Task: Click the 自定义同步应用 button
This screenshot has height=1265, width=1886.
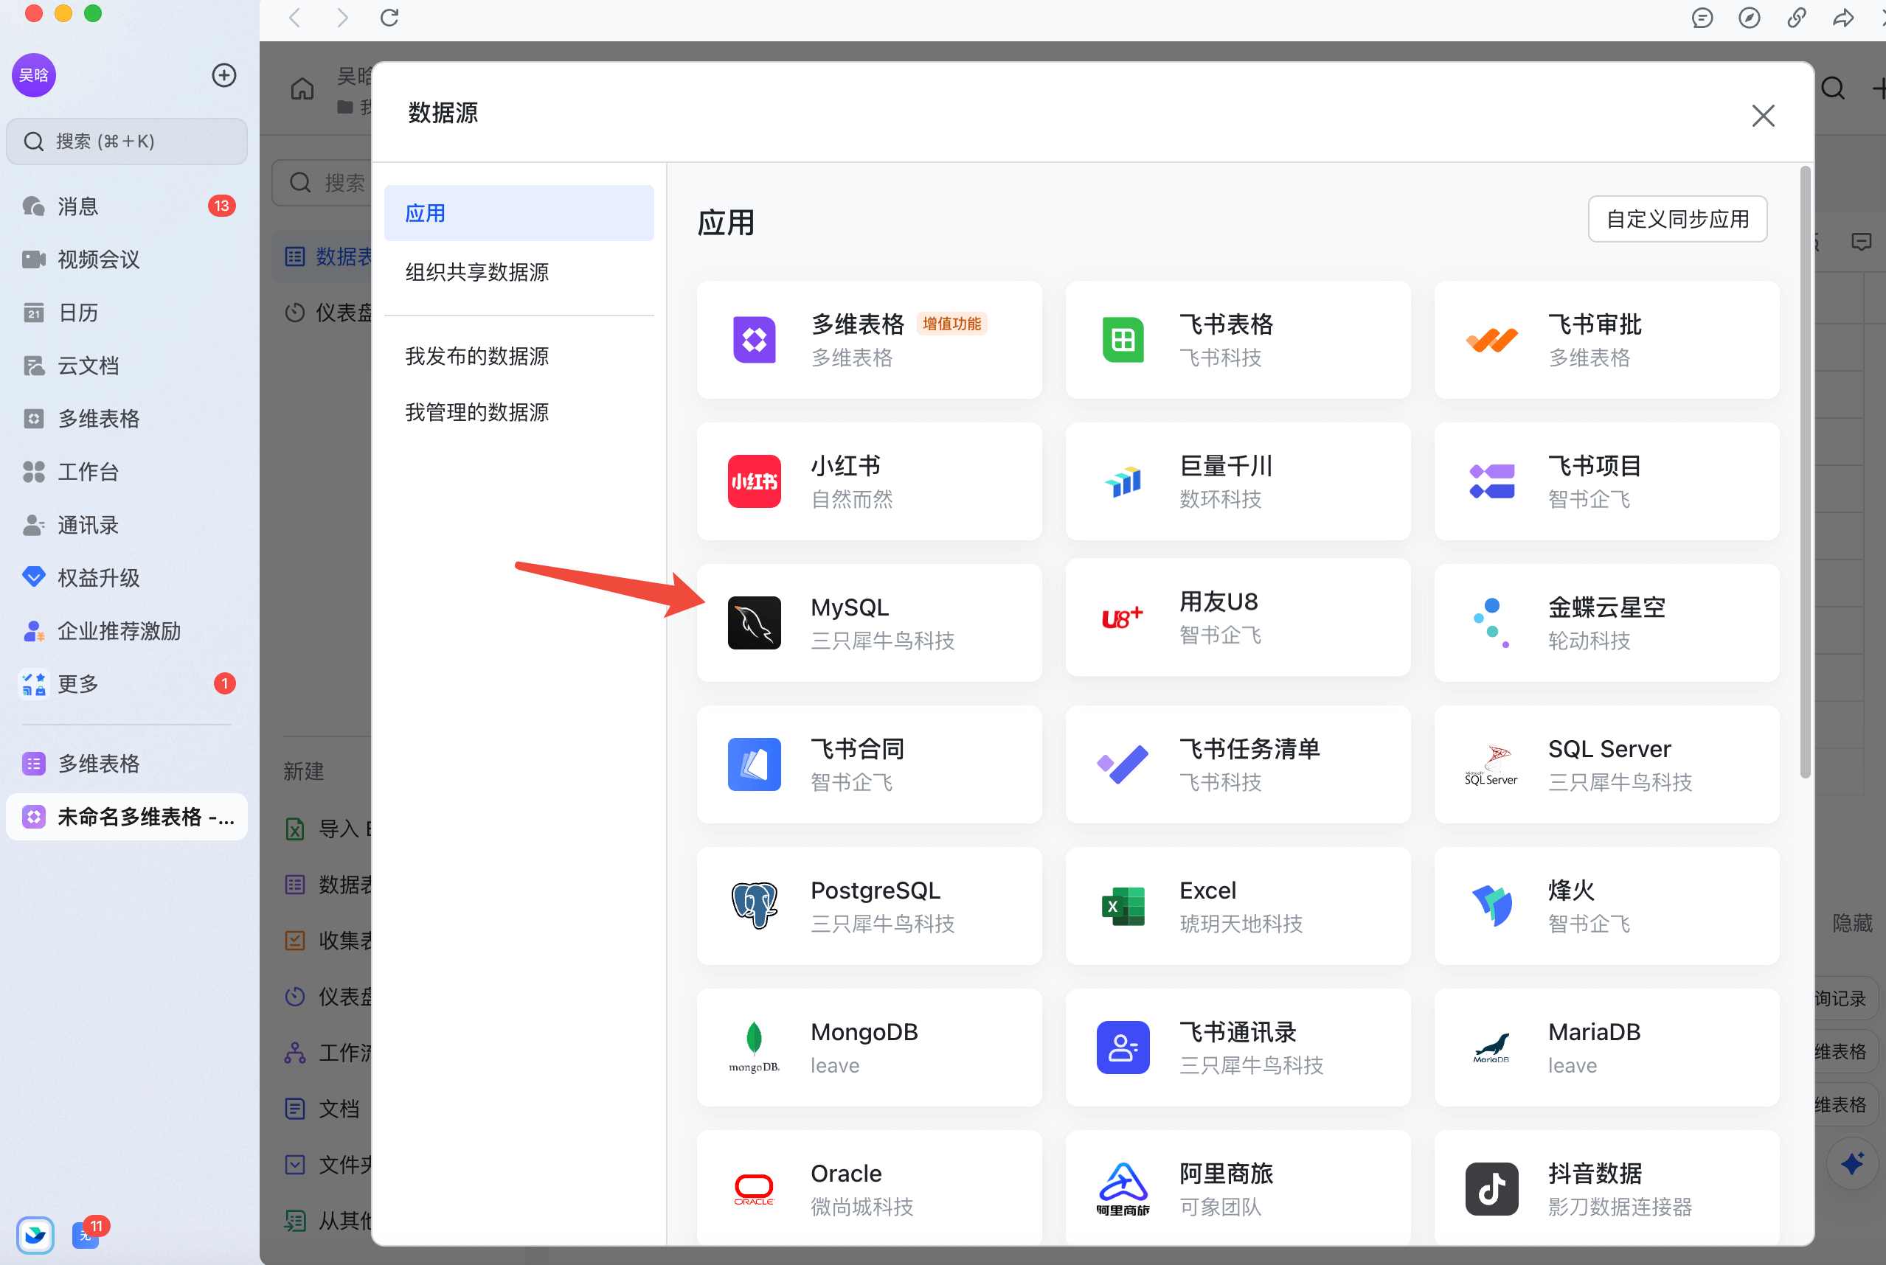Action: tap(1677, 220)
